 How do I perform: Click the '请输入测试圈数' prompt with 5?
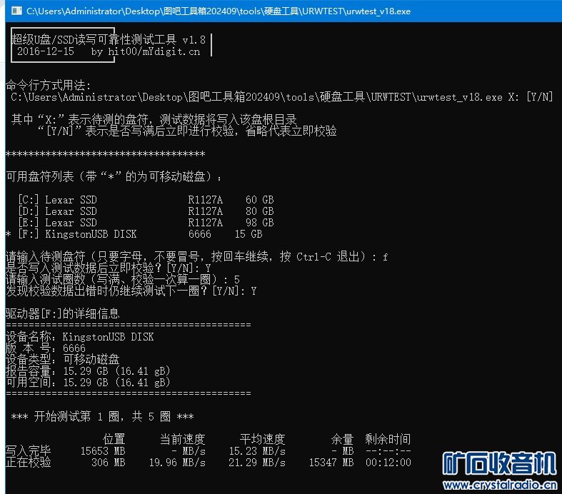[123, 279]
